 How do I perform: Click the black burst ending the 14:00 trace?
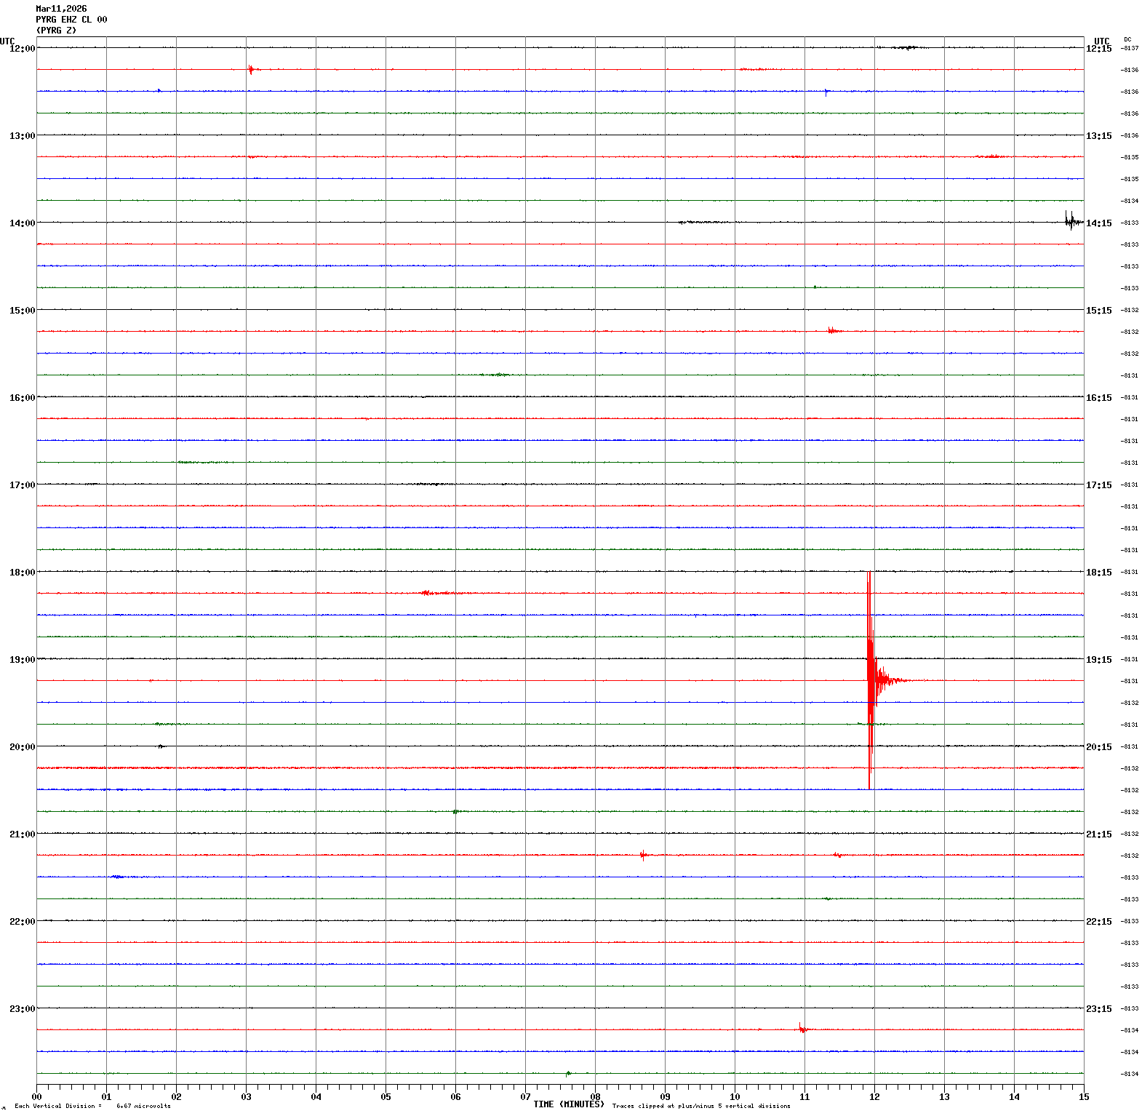[x=1070, y=220]
